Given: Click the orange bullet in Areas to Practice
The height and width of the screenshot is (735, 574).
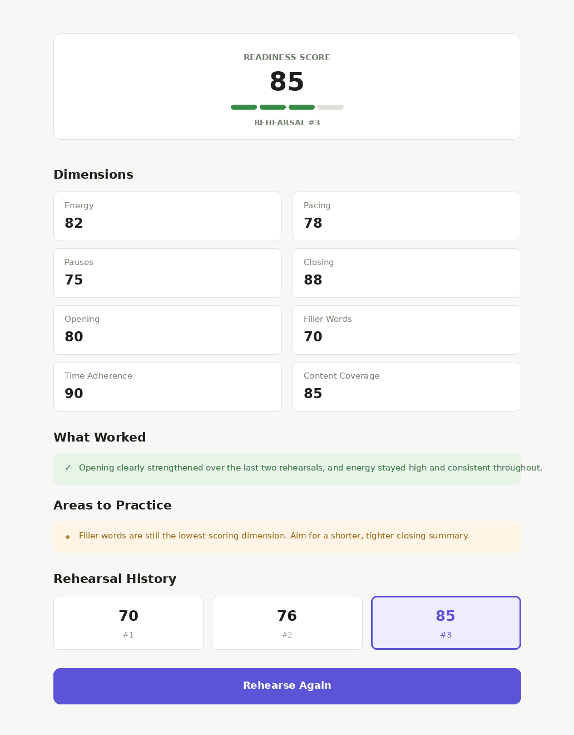Looking at the screenshot, I should pyautogui.click(x=68, y=537).
